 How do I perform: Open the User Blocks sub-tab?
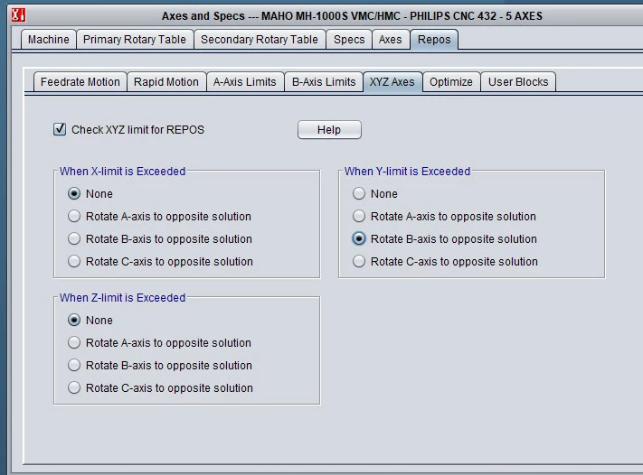coord(518,82)
